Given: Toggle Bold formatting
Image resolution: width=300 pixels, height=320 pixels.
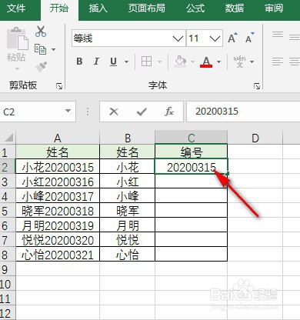Looking at the screenshot, I should coord(79,62).
